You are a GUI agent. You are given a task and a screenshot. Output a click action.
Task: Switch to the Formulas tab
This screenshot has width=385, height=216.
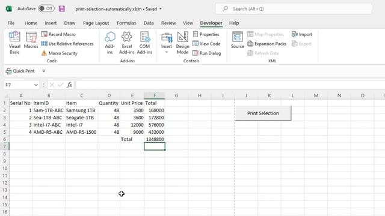(126, 23)
